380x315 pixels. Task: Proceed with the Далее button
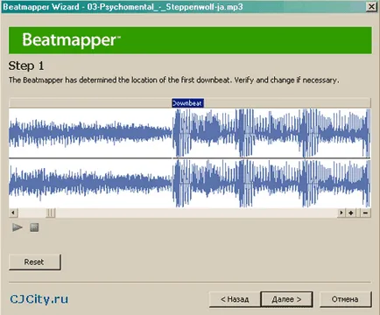coord(286,299)
